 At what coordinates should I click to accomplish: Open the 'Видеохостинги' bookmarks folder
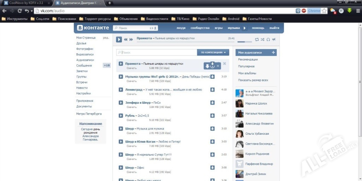(x=154, y=19)
